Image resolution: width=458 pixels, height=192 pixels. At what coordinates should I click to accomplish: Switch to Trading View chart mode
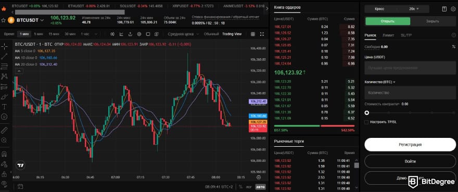click(232, 34)
